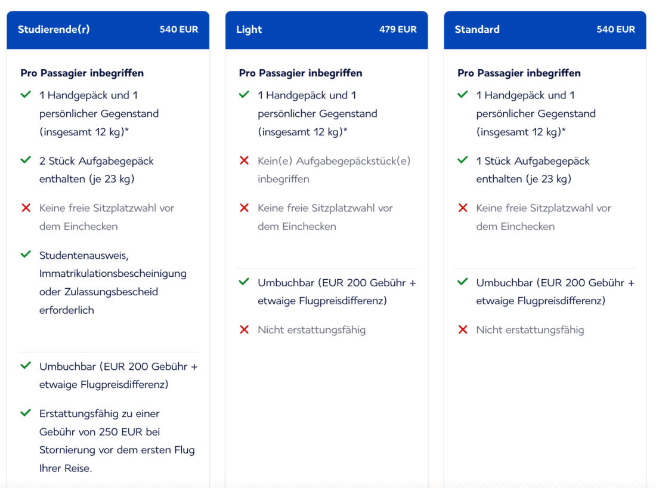Click red X beside Light's Nicht erstattungsfähig

coord(244,330)
